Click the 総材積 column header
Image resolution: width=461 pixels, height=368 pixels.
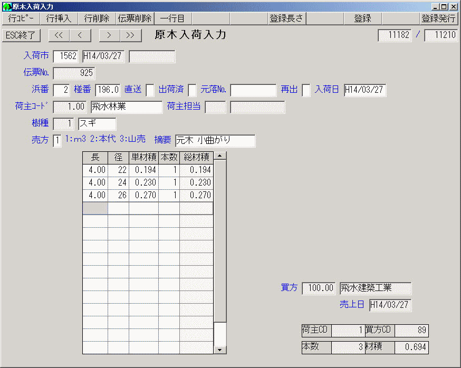(x=196, y=158)
